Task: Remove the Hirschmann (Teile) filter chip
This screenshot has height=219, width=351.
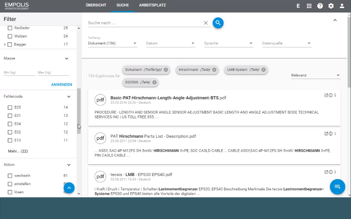Action: point(214,70)
